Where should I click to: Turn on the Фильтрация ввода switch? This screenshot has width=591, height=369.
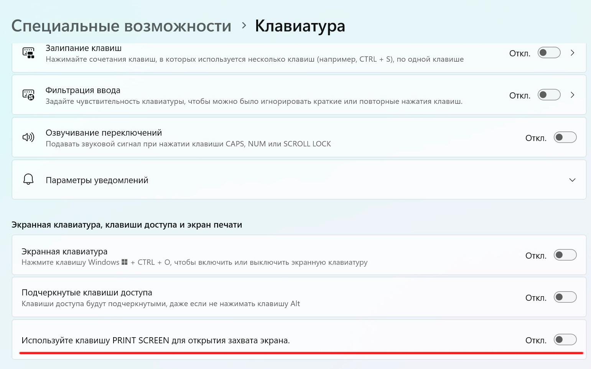549,95
